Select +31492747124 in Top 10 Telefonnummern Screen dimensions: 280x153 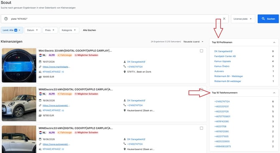pos(222,102)
